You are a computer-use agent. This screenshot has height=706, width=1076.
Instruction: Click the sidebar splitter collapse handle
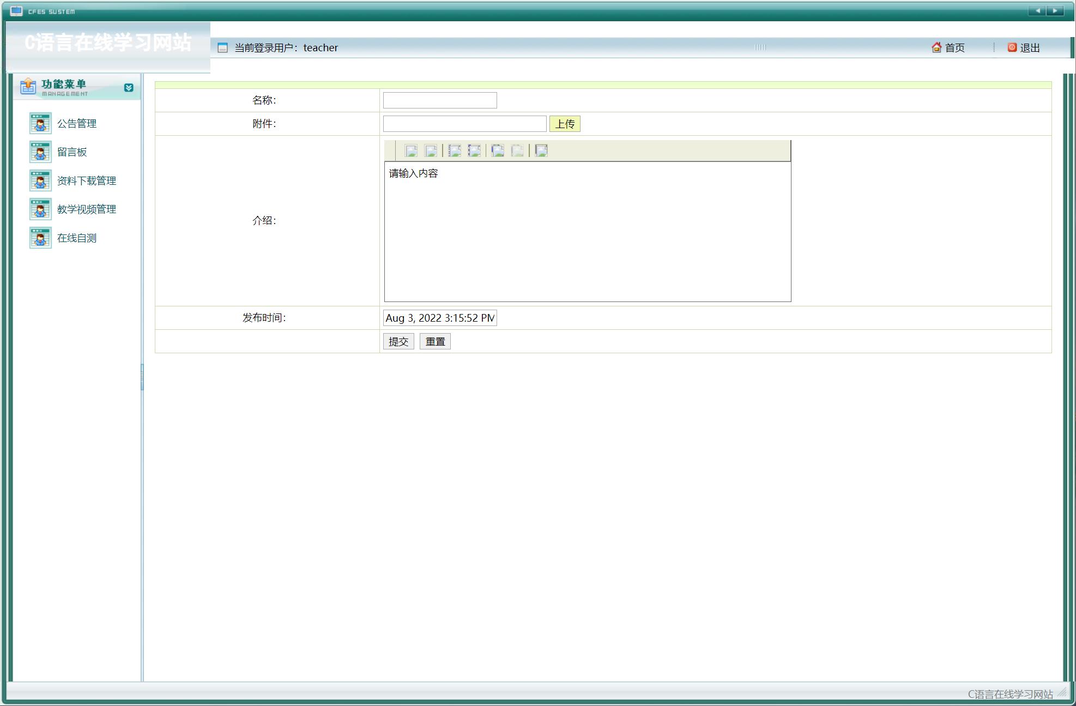(143, 376)
